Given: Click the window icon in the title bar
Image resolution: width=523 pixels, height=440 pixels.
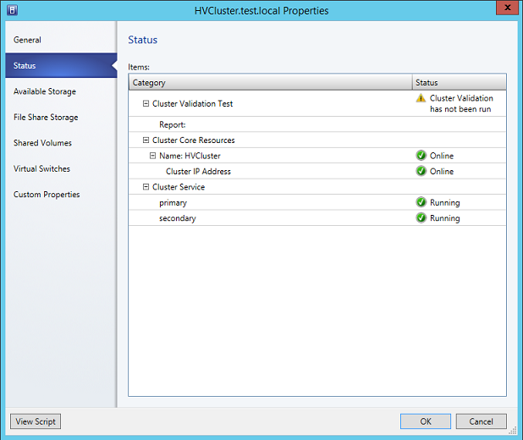Looking at the screenshot, I should (x=11, y=10).
